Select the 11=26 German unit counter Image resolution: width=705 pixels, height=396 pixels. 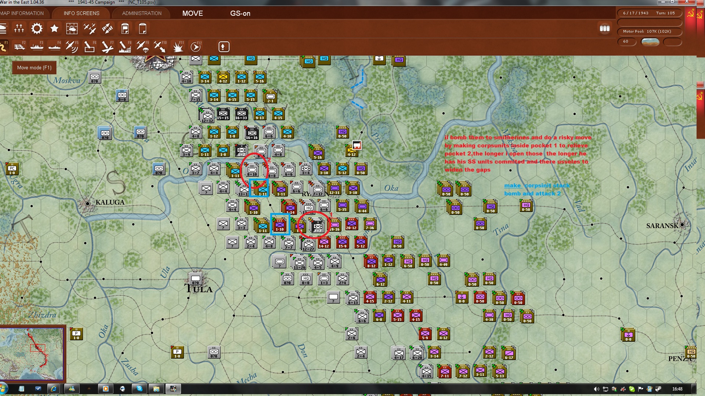(299, 263)
